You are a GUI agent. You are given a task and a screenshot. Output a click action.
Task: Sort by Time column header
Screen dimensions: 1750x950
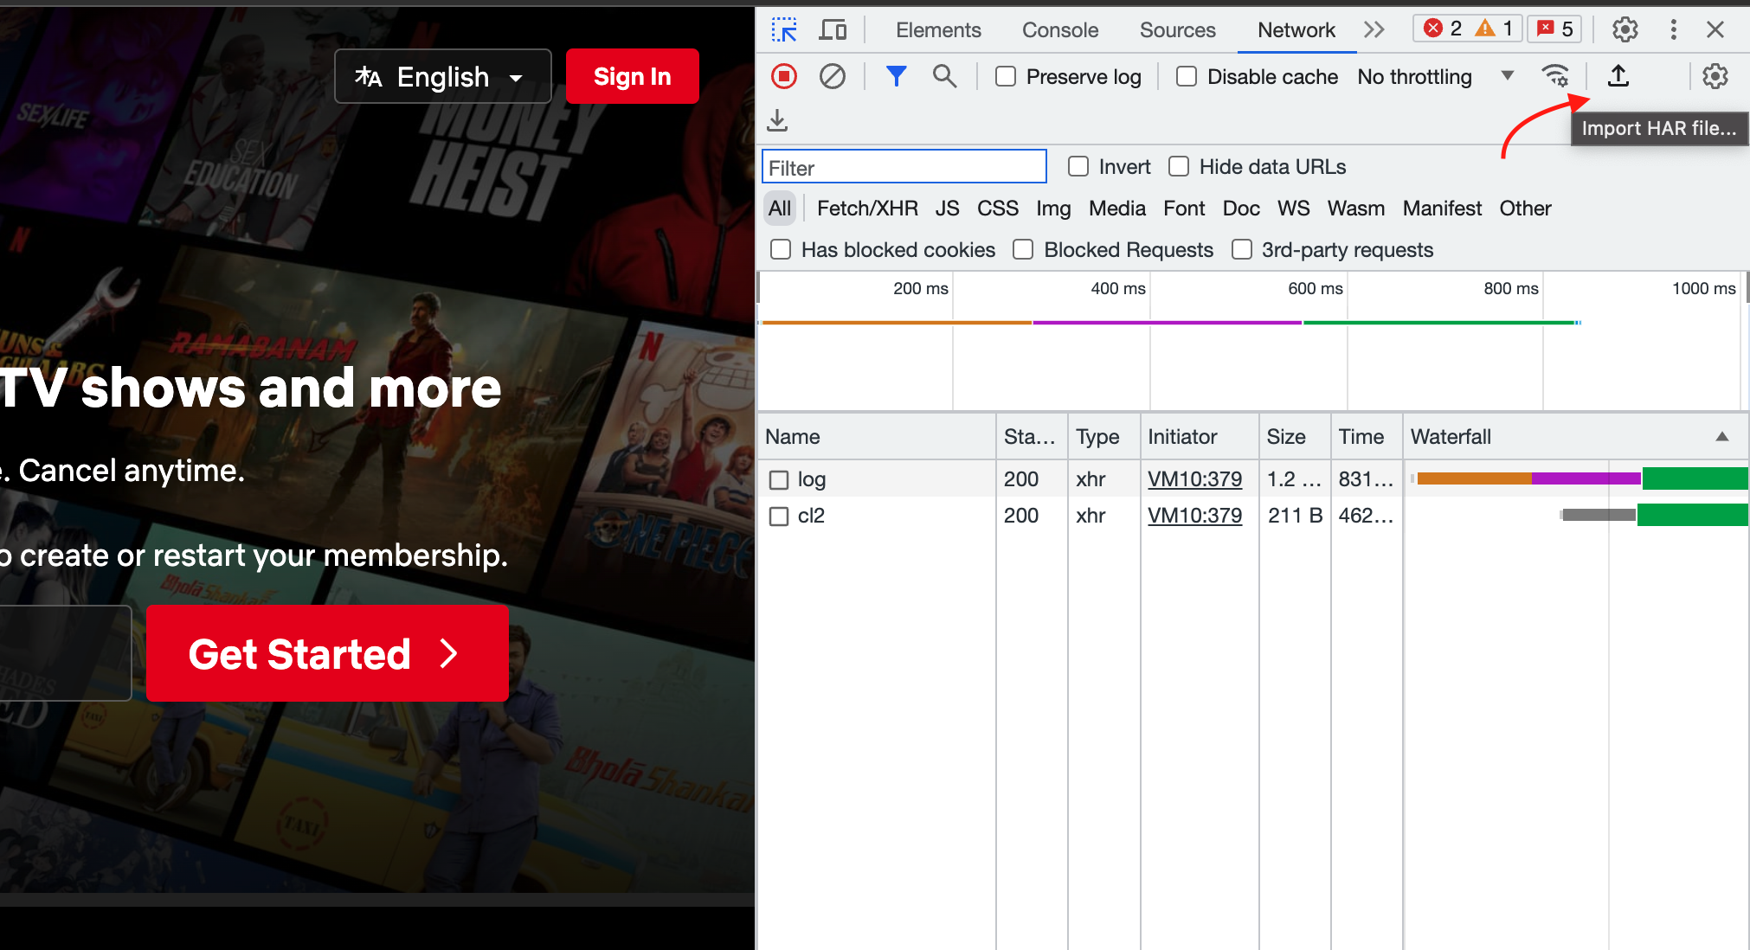1367,437
